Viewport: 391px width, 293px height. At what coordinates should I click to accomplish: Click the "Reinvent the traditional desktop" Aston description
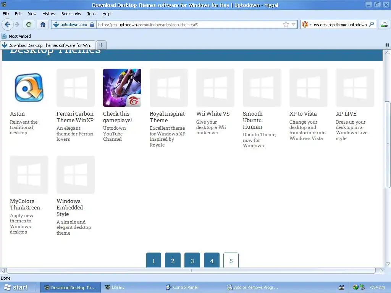point(24,127)
